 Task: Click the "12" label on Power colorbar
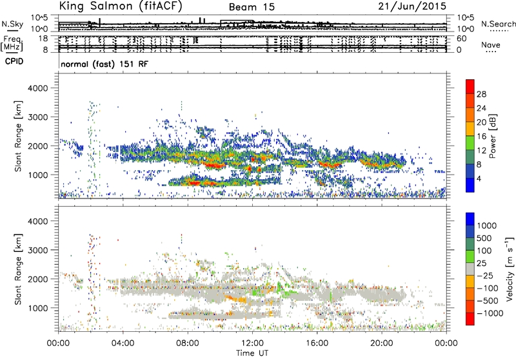click(481, 151)
